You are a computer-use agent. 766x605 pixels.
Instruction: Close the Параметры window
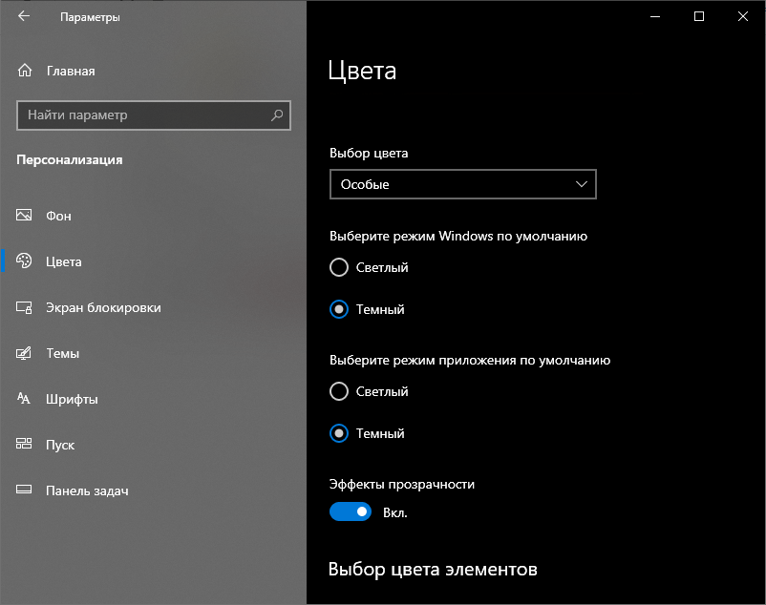point(742,16)
